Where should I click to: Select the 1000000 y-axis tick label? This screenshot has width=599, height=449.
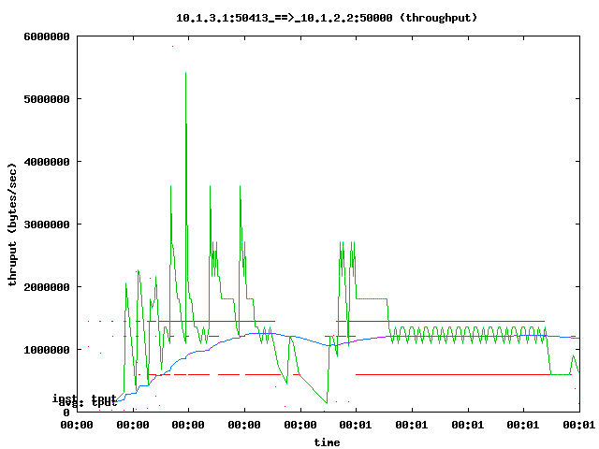click(48, 350)
